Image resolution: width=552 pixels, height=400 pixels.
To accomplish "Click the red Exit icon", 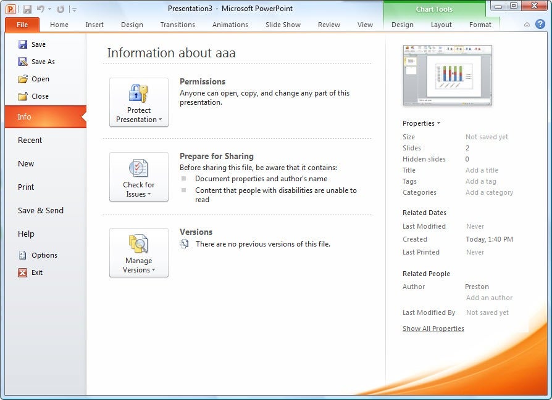I will (x=22, y=272).
